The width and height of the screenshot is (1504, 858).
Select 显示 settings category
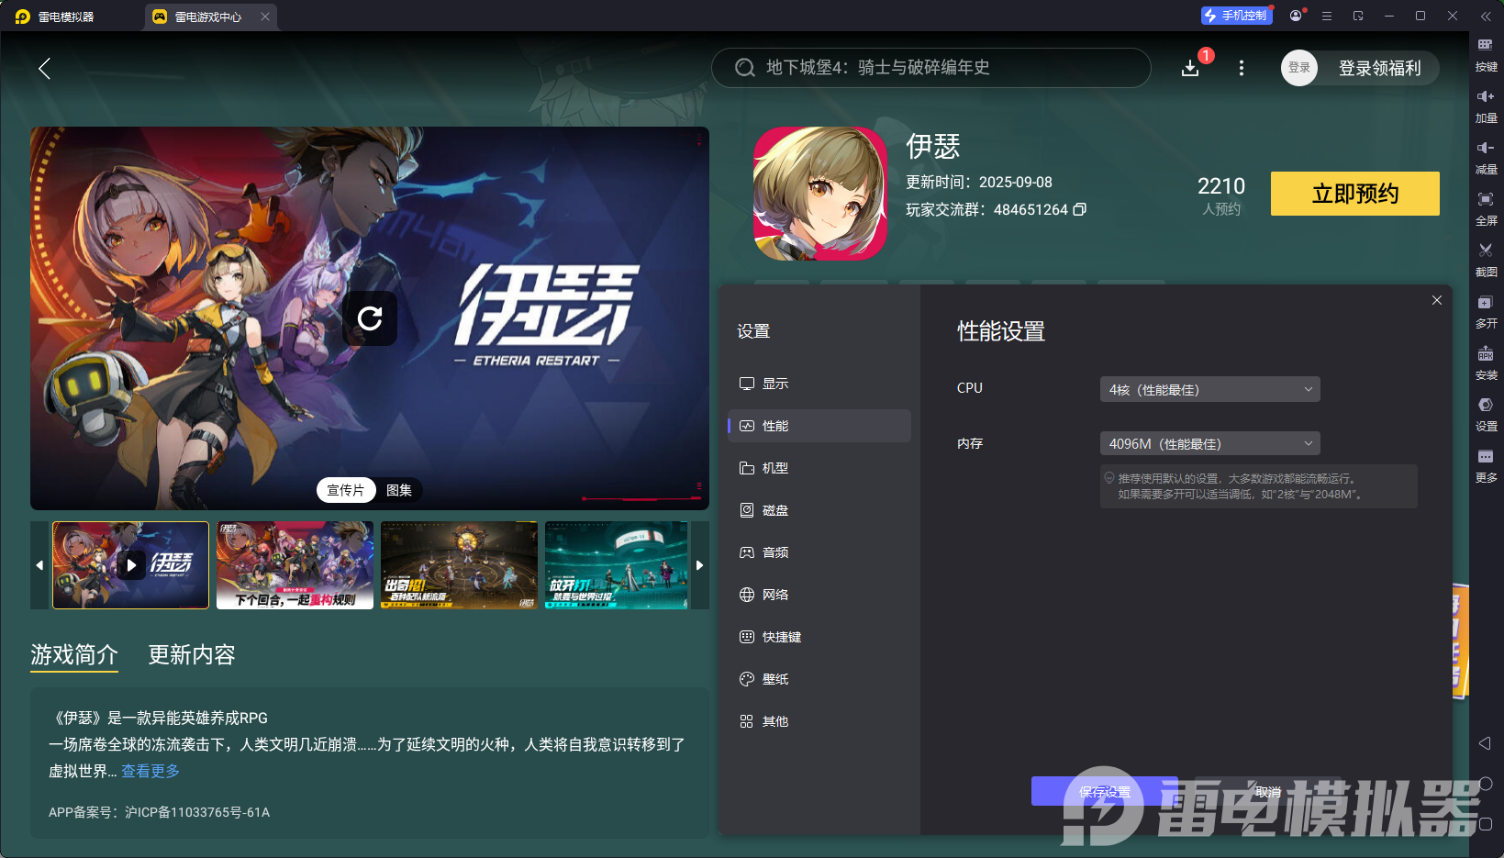point(819,384)
